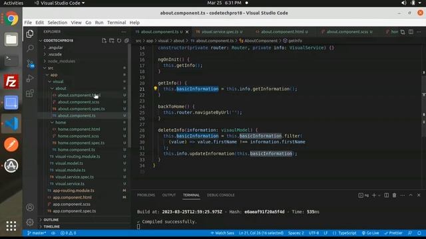
Task: Click Watch Sass in status bar
Action: (x=222, y=233)
